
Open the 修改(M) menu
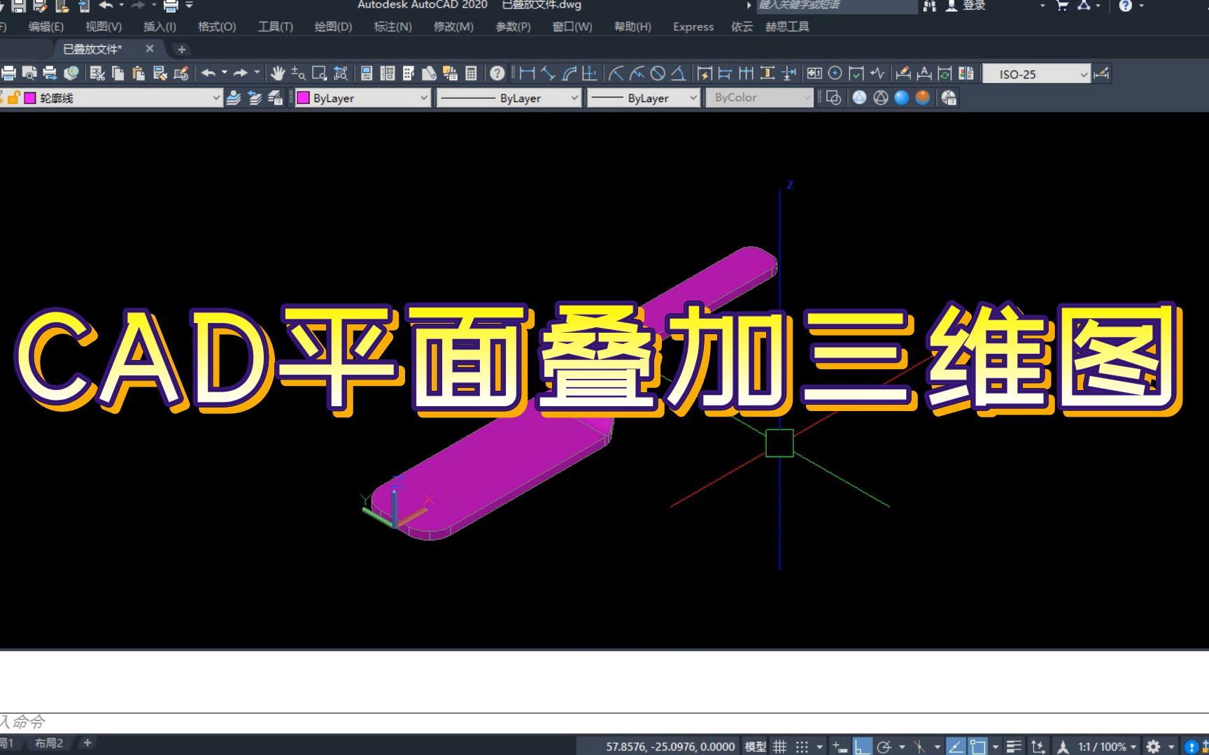click(x=453, y=27)
